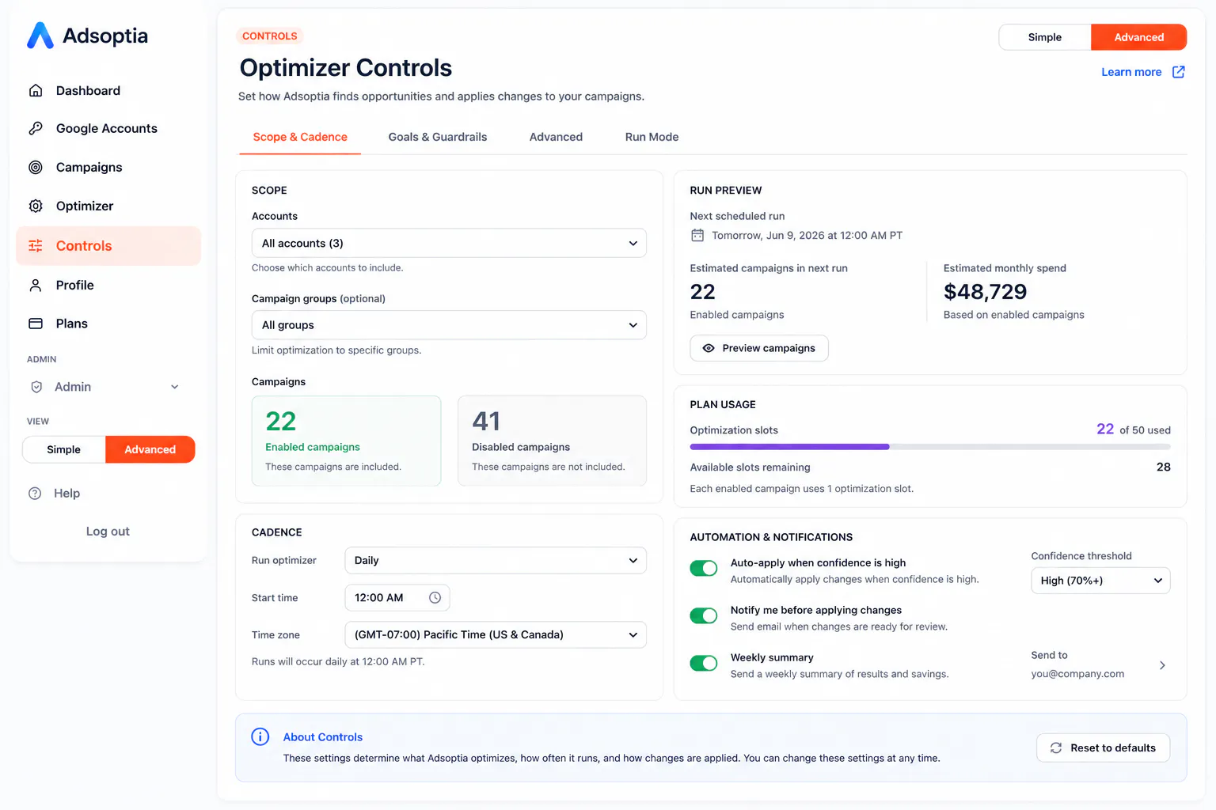Click the clock icon in Start time field
This screenshot has width=1216, height=810.
tap(435, 597)
